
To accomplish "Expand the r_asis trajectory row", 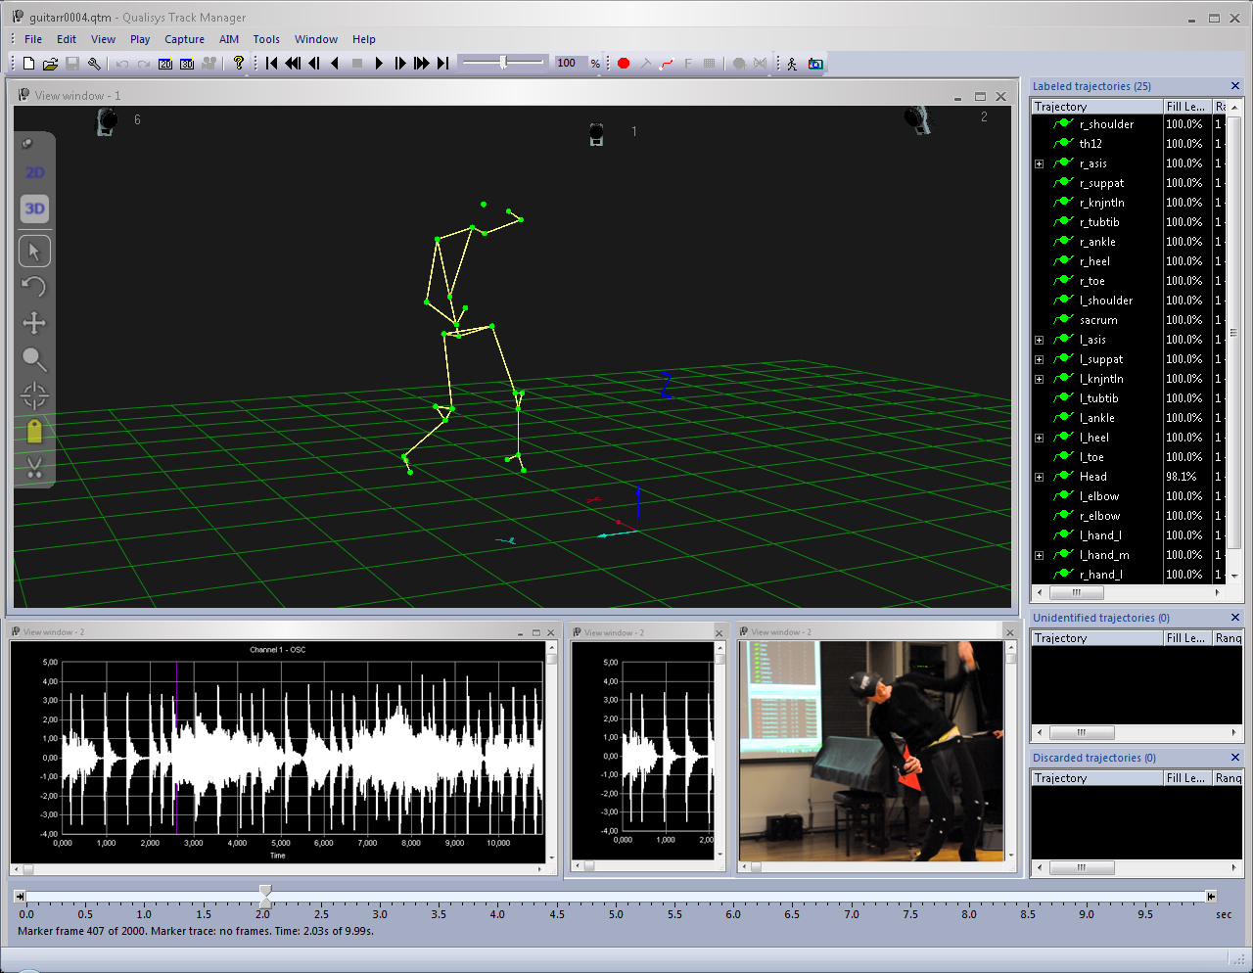I will click(x=1040, y=163).
